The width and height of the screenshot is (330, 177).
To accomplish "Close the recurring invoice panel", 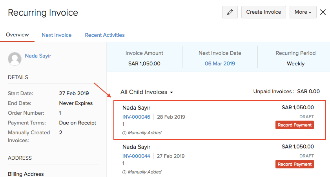I will 323,12.
